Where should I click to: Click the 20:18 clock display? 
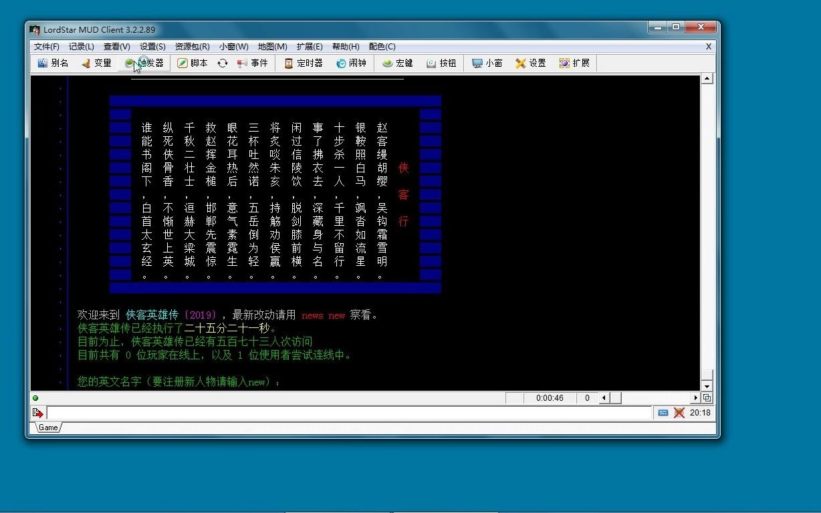pyautogui.click(x=700, y=413)
